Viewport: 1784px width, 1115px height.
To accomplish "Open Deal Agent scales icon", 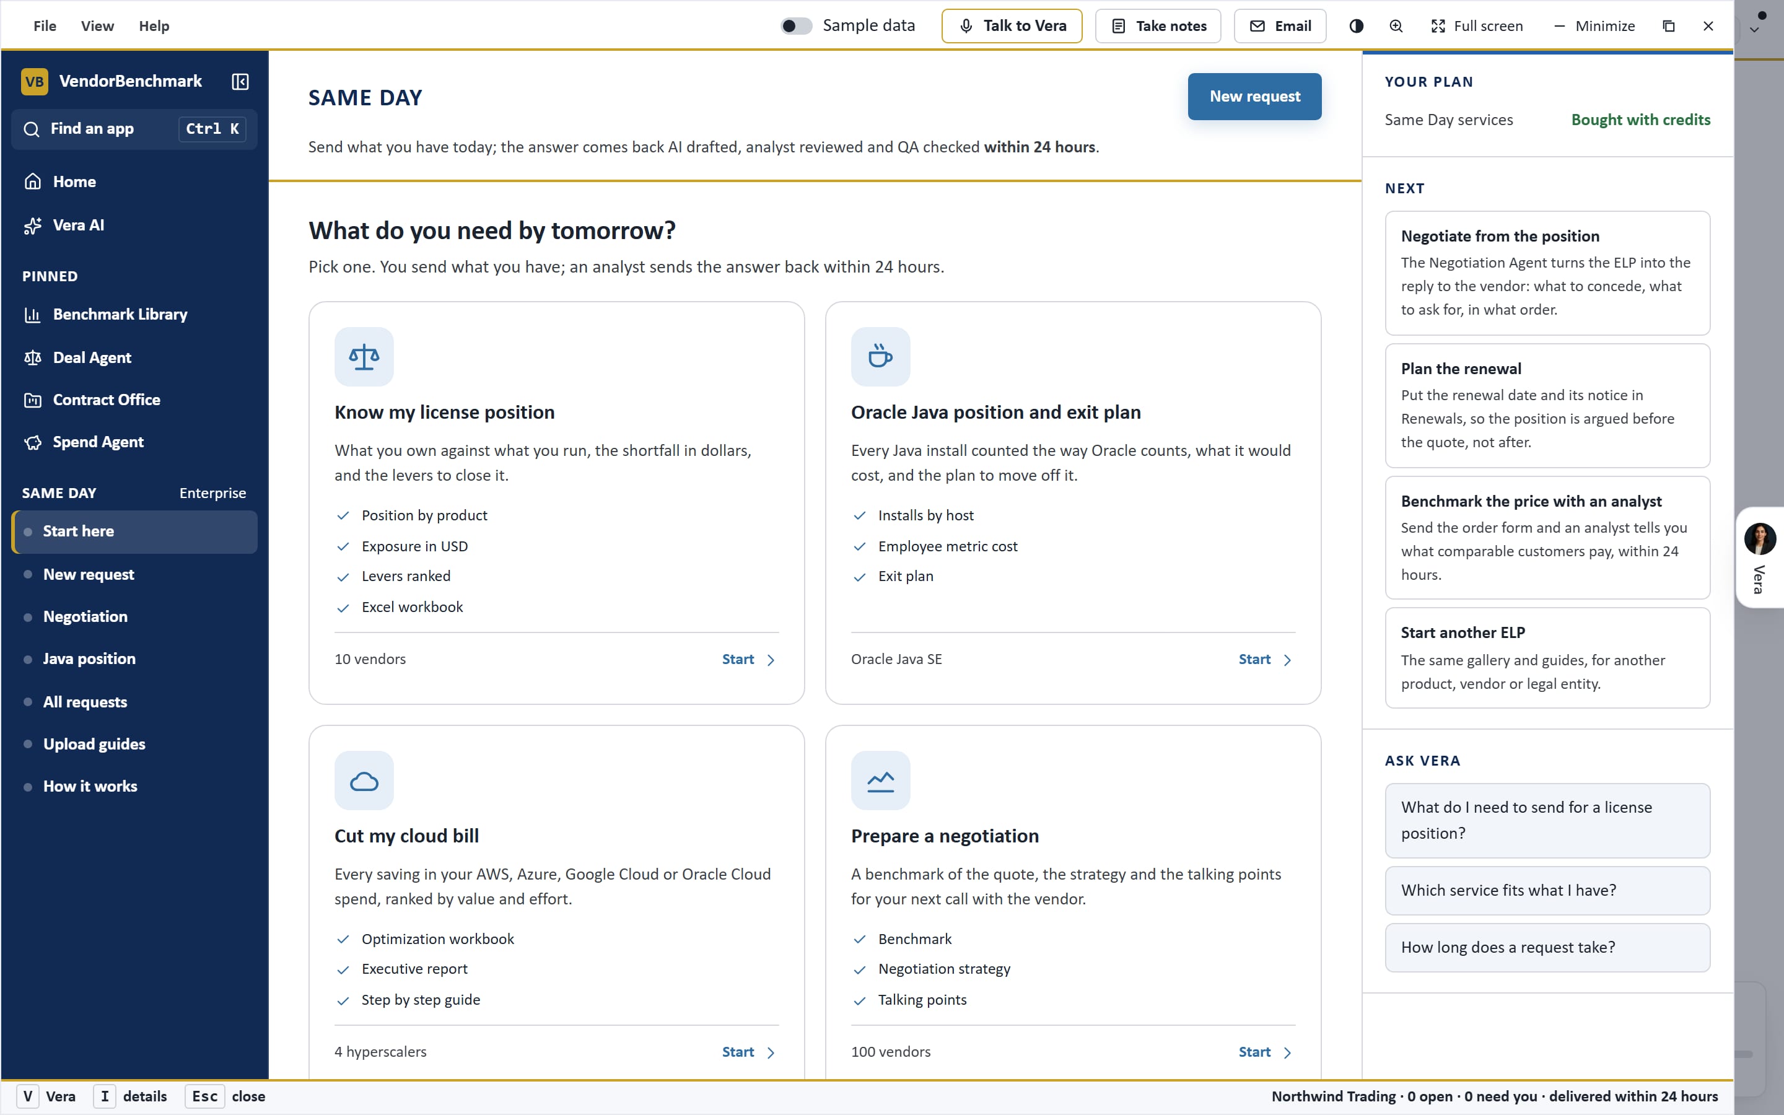I will coord(32,357).
